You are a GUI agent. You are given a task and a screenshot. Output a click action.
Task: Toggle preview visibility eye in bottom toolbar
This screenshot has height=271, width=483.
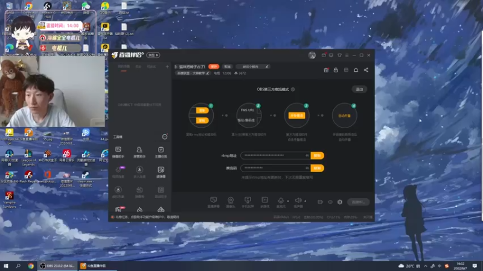tap(330, 202)
